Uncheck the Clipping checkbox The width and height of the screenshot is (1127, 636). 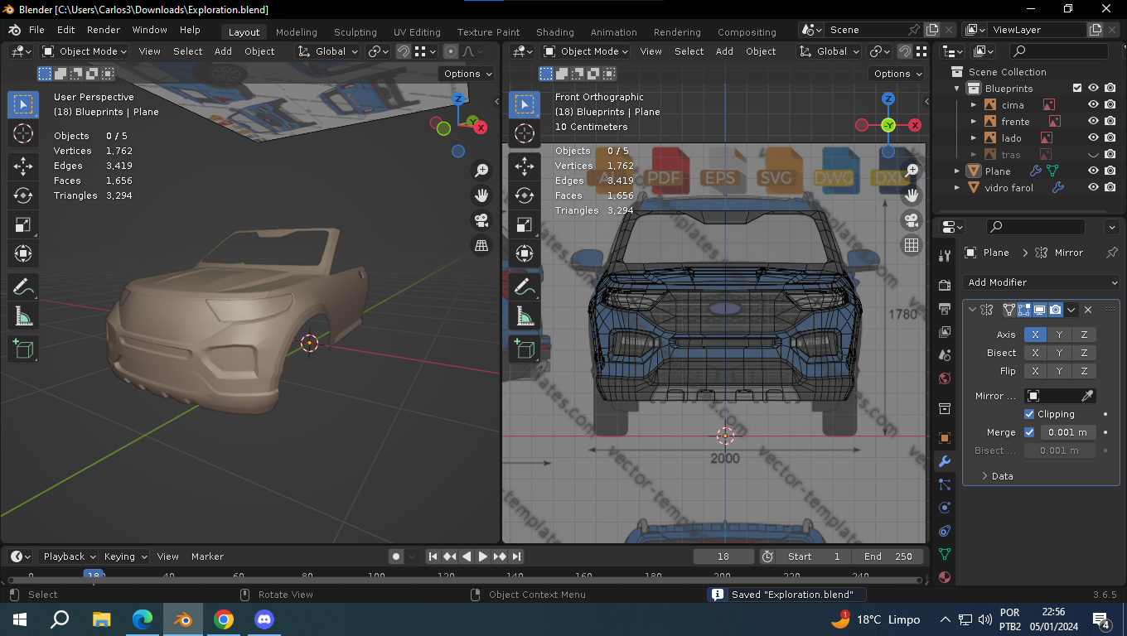point(1029,414)
